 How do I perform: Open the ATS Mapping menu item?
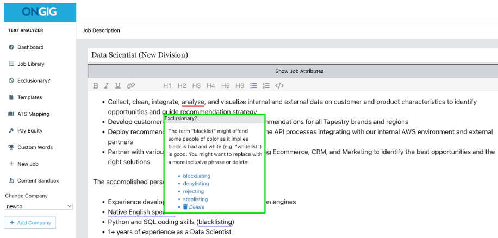33,114
